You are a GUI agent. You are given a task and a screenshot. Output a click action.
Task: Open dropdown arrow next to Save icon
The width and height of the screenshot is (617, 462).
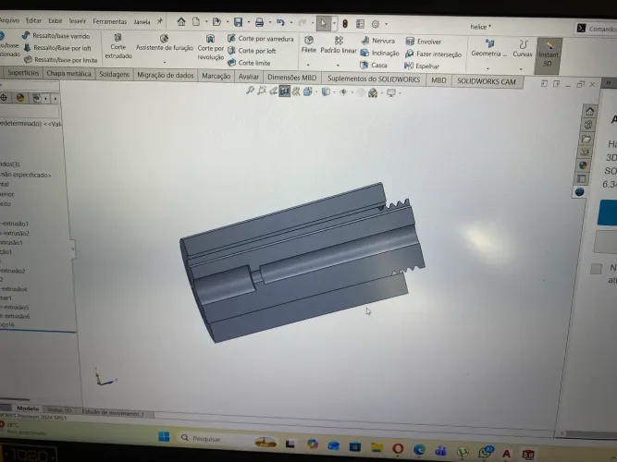click(248, 22)
